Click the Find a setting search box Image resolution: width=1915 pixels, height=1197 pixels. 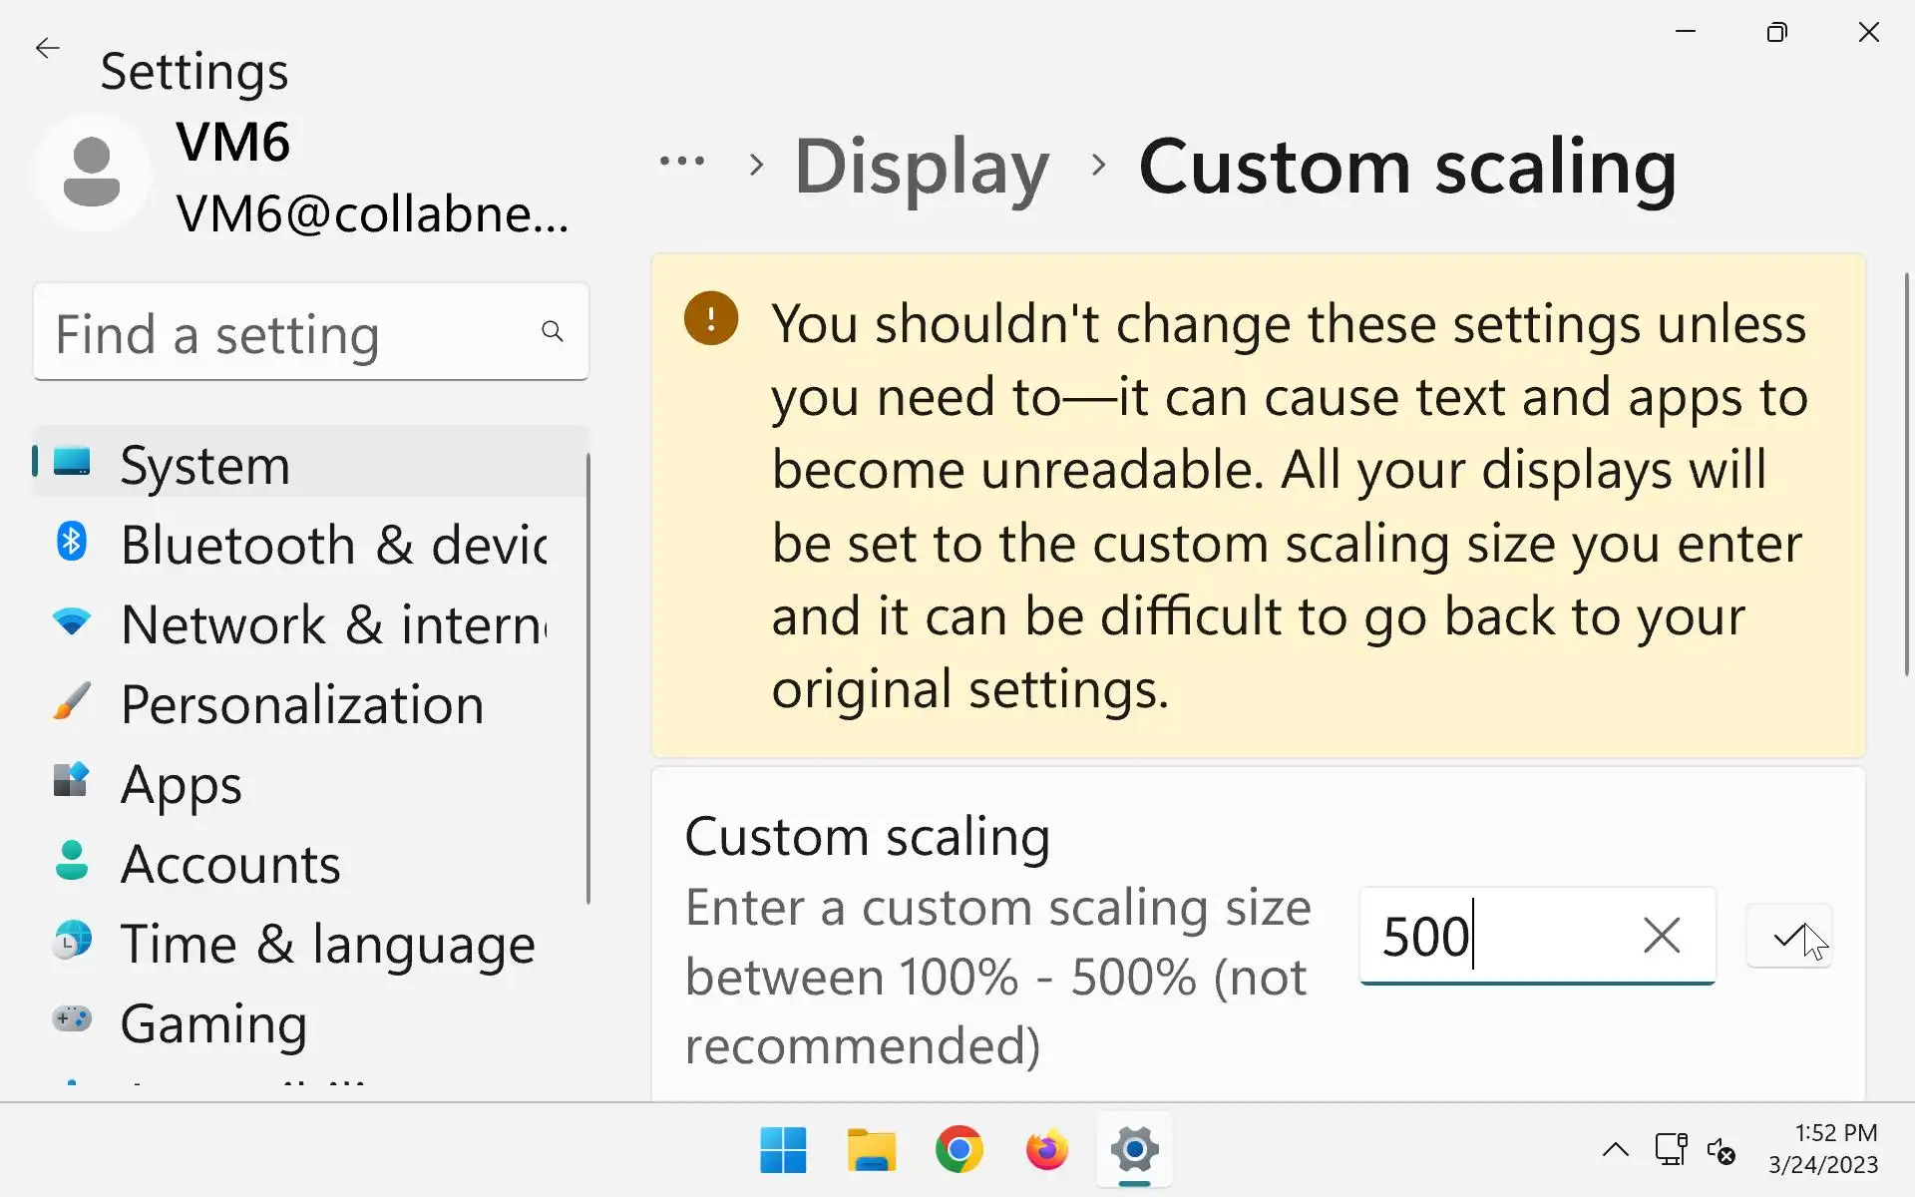(289, 332)
